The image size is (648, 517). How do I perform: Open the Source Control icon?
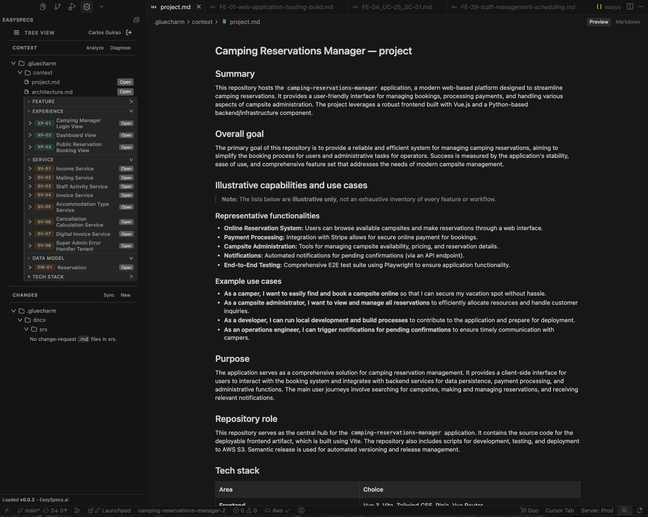point(58,6)
